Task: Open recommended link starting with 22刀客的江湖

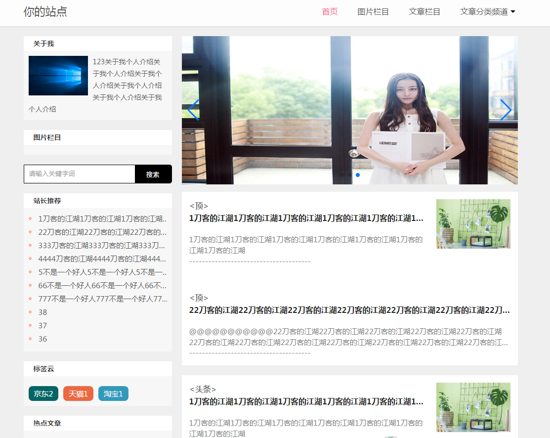Action: click(x=102, y=232)
